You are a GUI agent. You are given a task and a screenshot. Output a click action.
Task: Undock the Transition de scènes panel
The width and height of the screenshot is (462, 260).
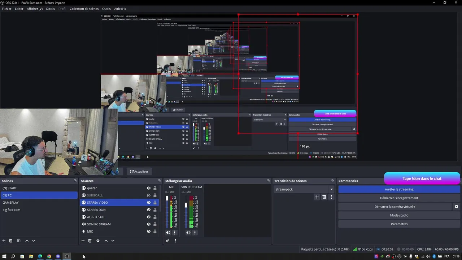point(332,181)
